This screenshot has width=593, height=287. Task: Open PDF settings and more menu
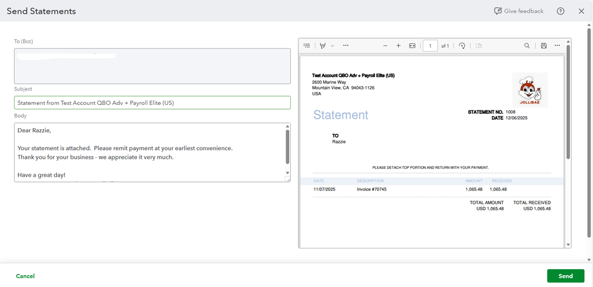click(557, 46)
